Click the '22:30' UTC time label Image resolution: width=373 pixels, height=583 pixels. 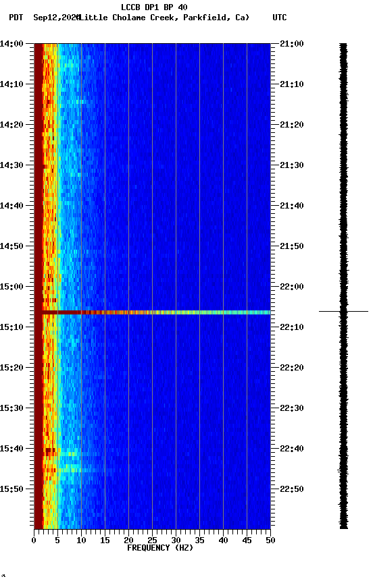coord(292,409)
